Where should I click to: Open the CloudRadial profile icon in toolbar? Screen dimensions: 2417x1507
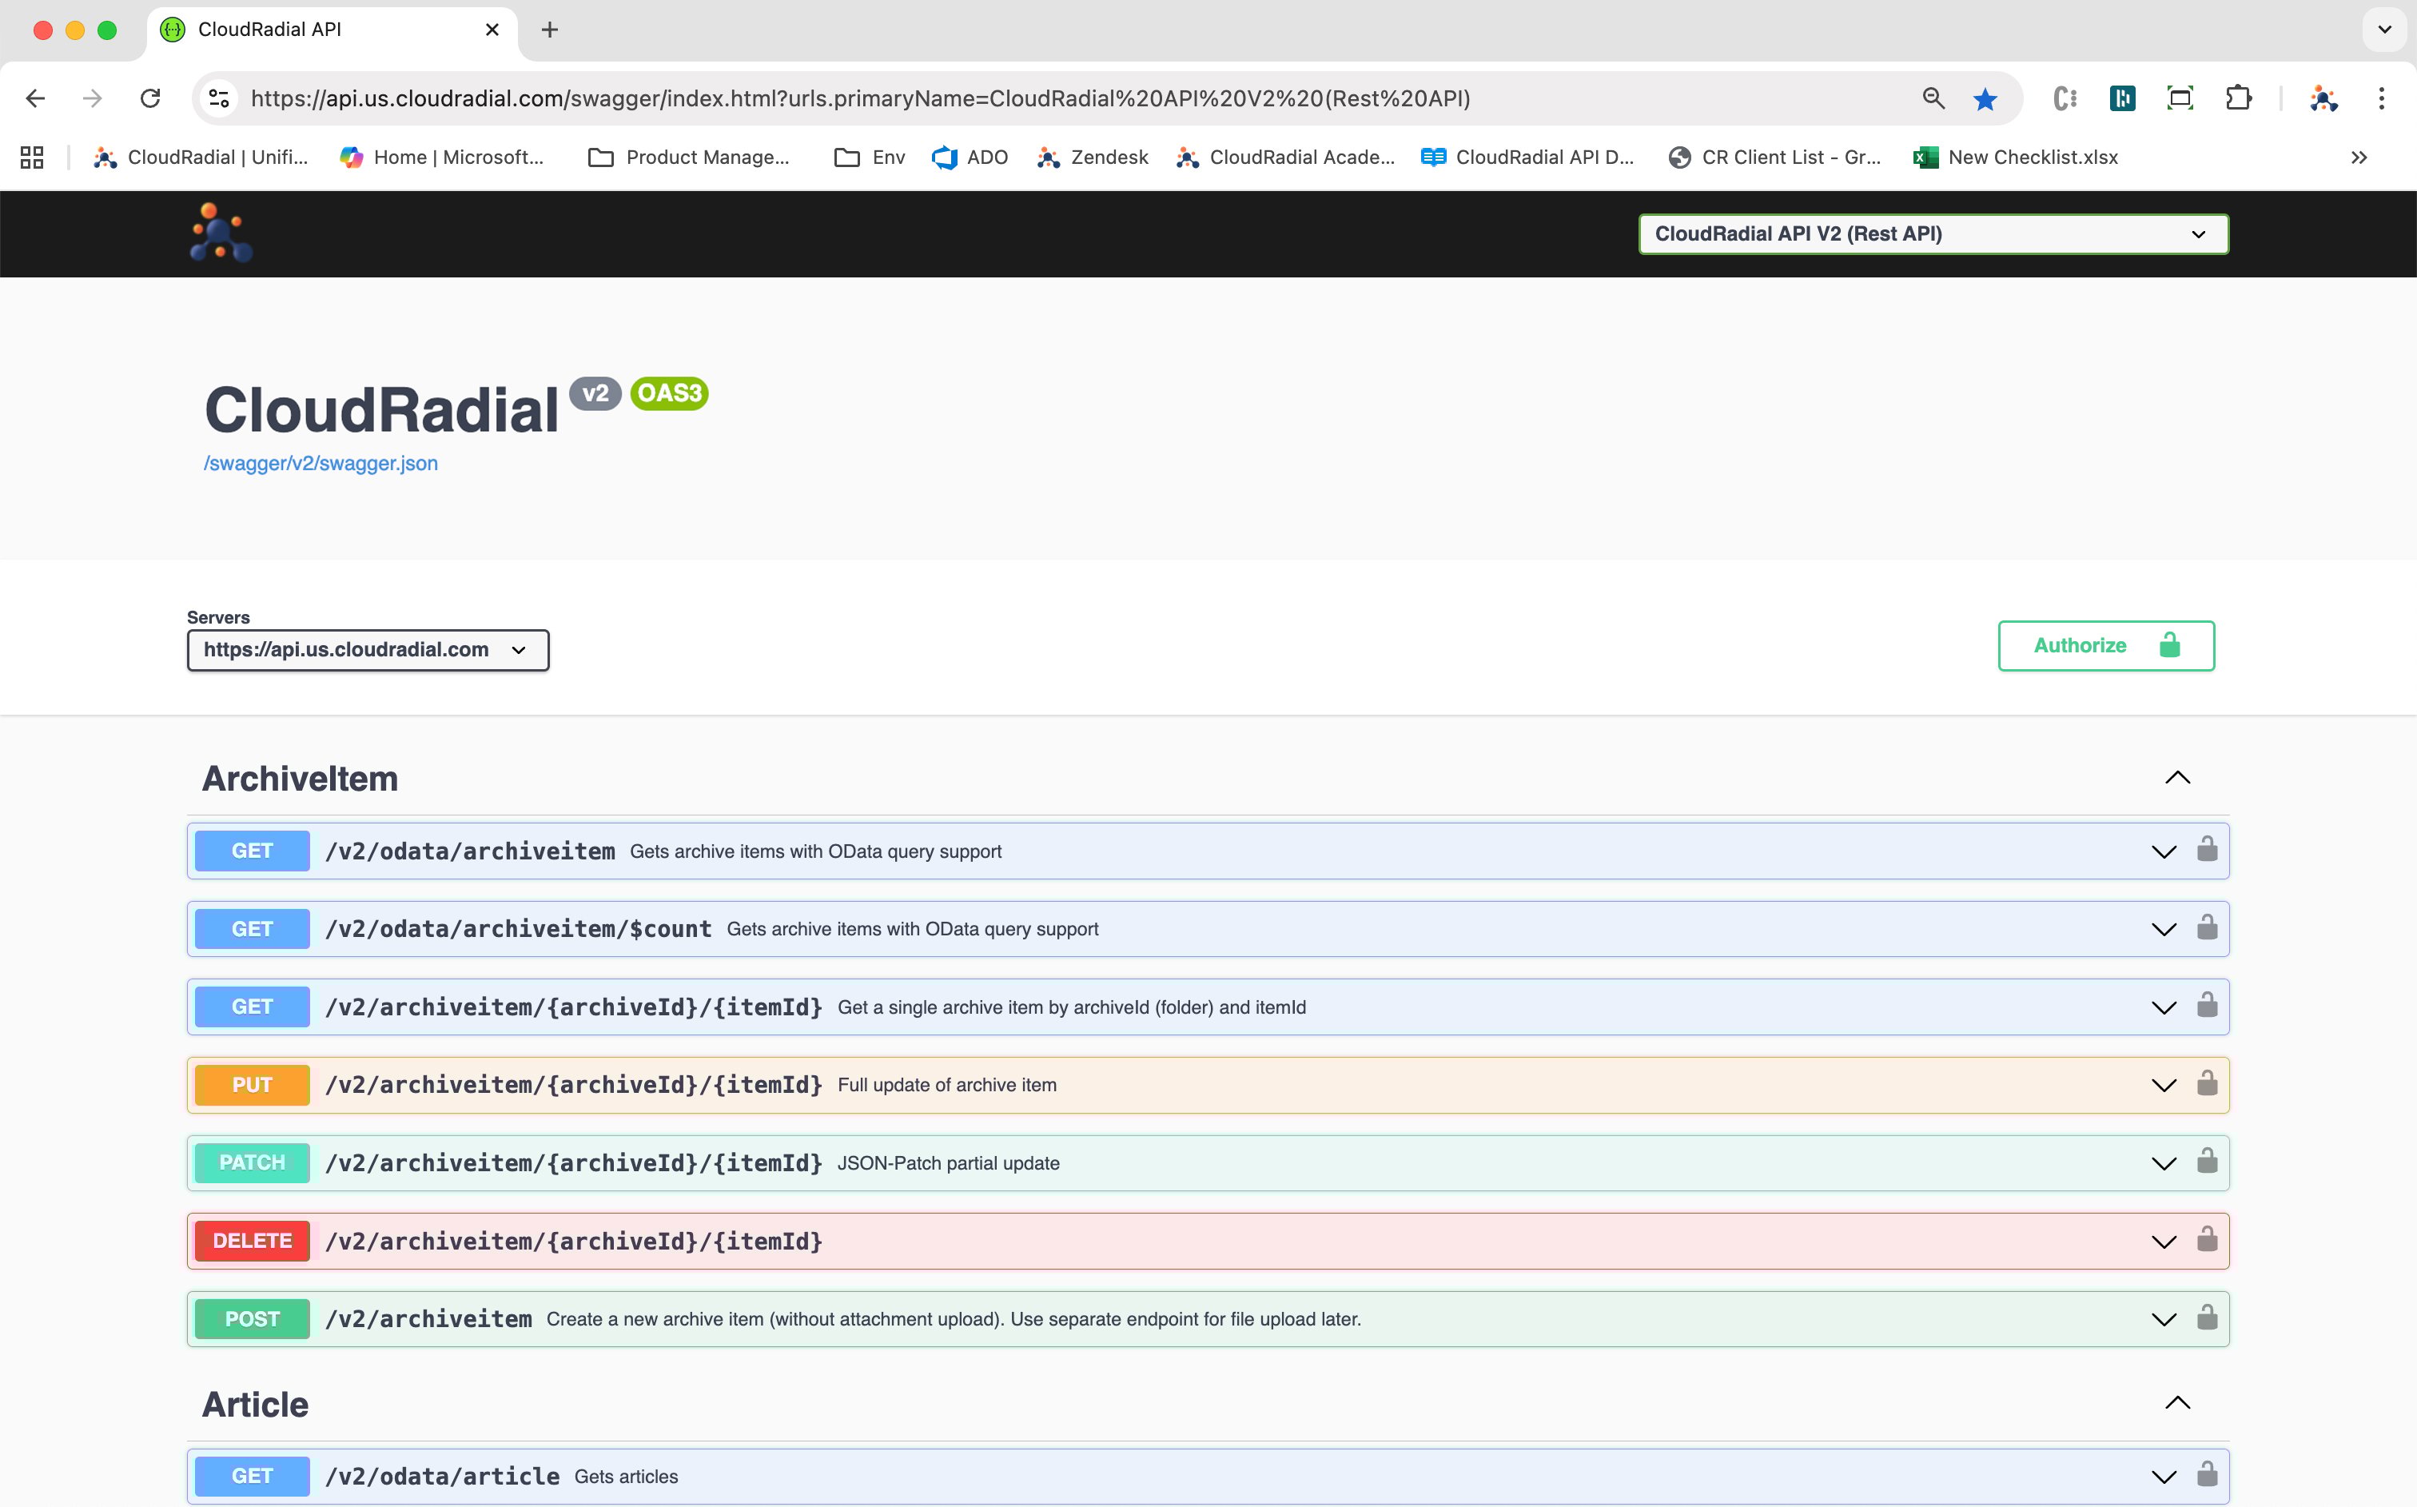pos(2323,98)
